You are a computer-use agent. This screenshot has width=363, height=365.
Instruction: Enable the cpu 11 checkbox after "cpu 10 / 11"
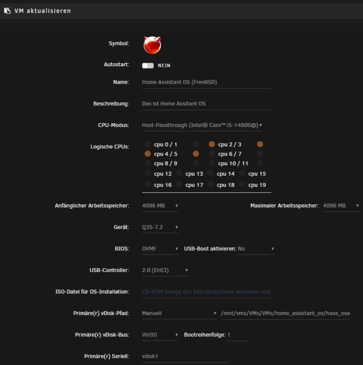tap(260, 163)
